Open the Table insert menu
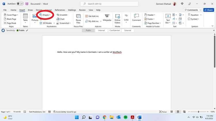216x121 pixels. pos(25,18)
